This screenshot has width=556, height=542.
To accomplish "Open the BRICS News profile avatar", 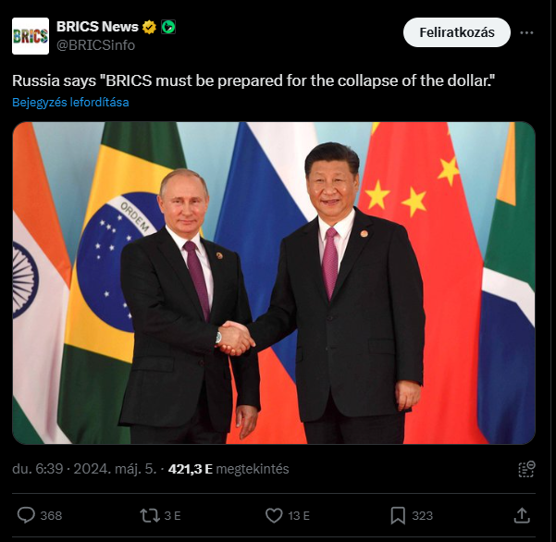I will [x=31, y=36].
